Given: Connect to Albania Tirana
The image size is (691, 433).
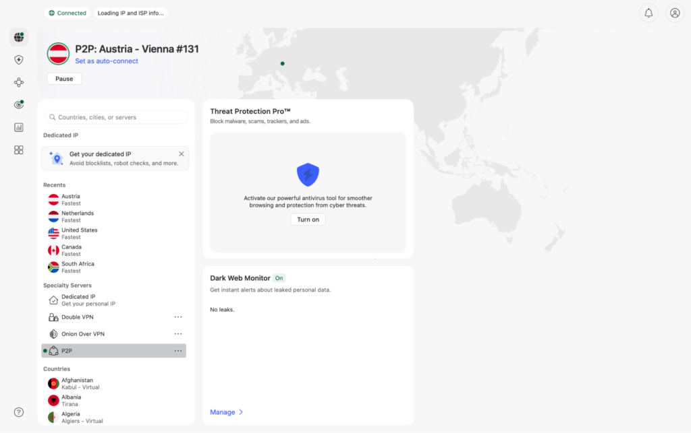Looking at the screenshot, I should tap(113, 401).
